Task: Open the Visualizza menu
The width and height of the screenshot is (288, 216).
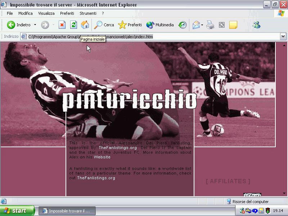Action: click(46, 13)
